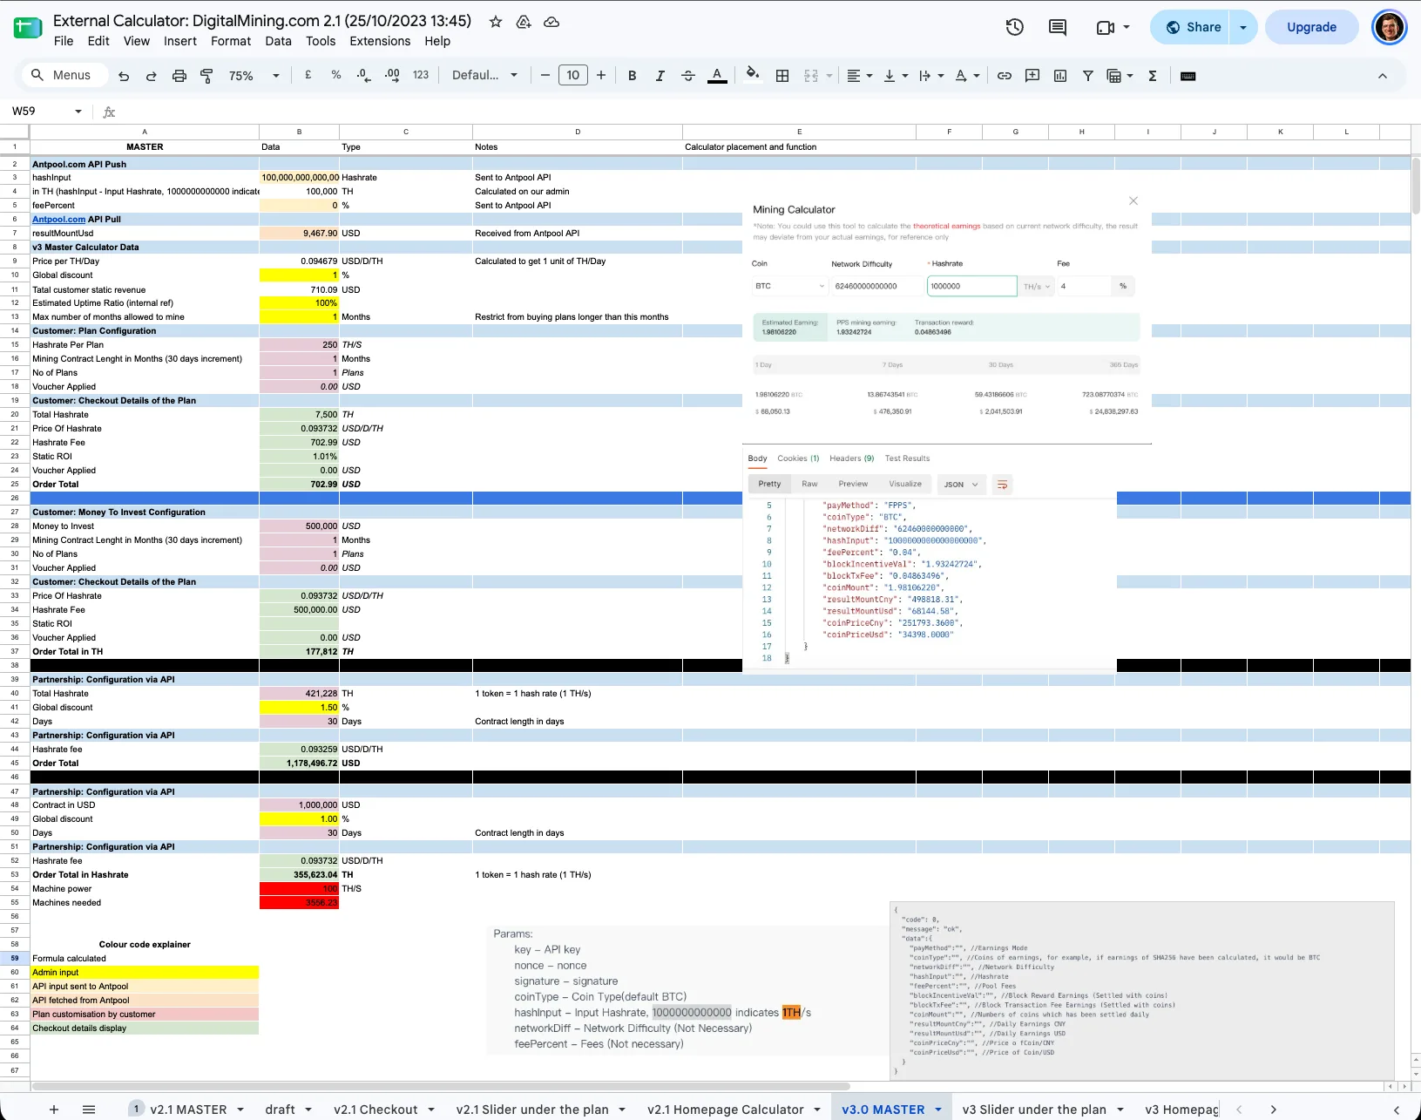This screenshot has width=1421, height=1120.
Task: Check the cloud save status icon
Action: (551, 22)
